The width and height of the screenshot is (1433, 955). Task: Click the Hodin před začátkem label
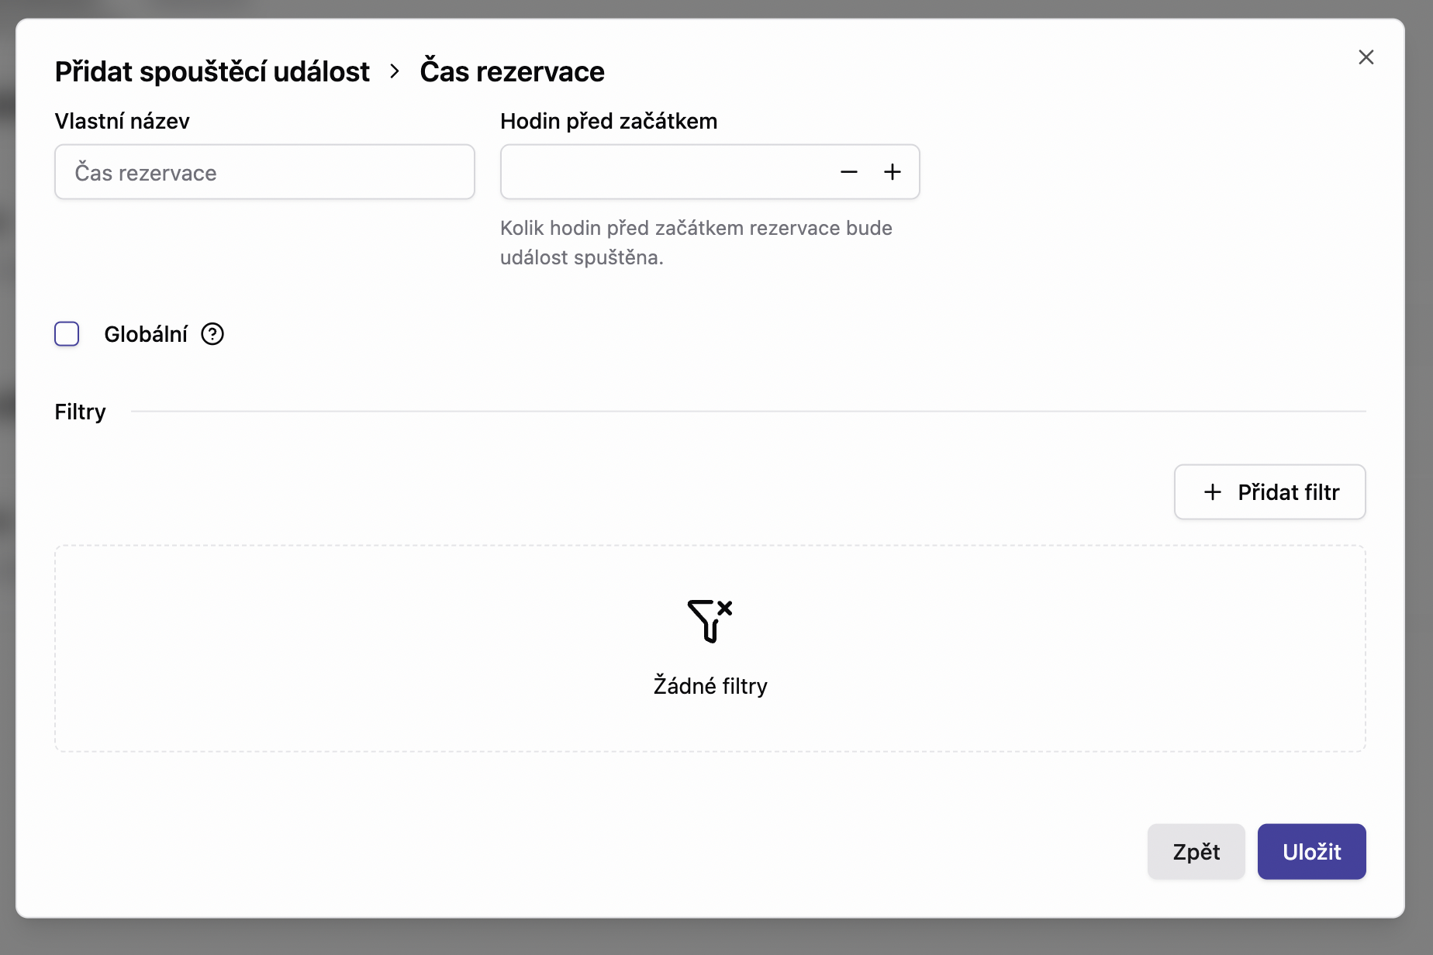point(609,121)
